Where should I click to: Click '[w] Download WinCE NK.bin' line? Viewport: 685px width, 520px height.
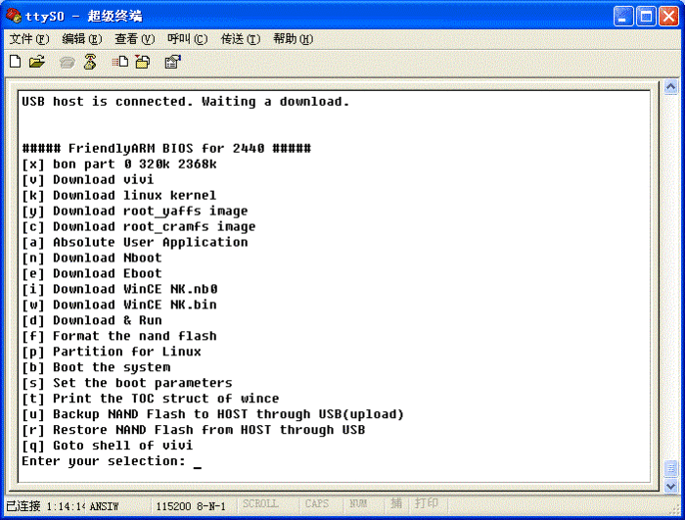pyautogui.click(x=119, y=305)
